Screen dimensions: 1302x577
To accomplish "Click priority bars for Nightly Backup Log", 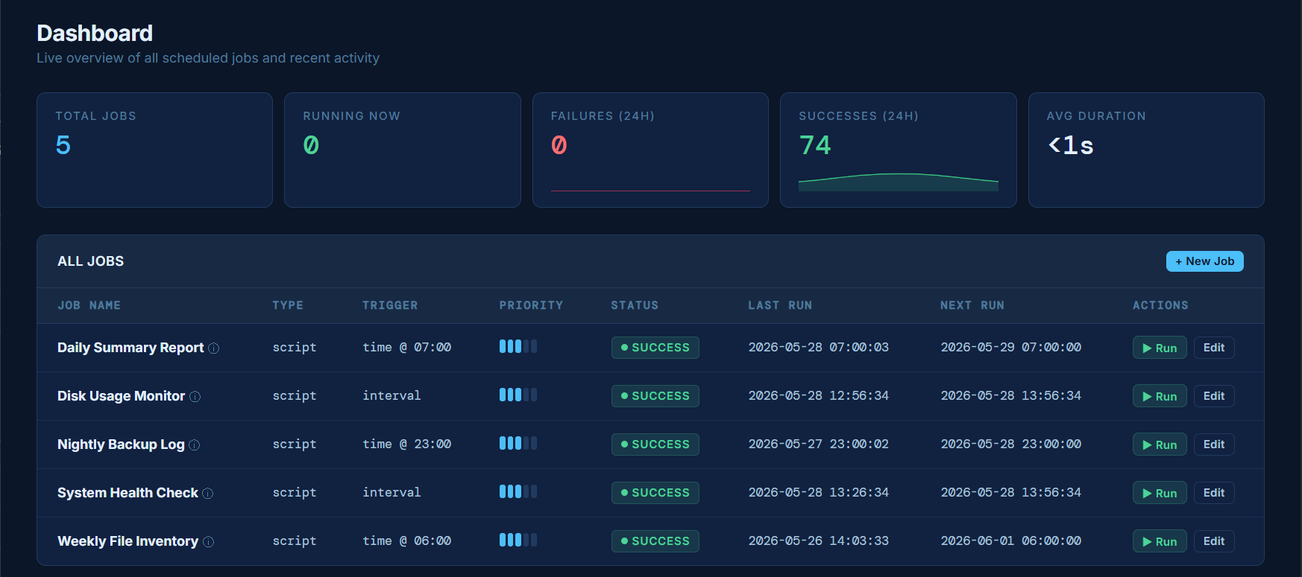I will tap(518, 443).
